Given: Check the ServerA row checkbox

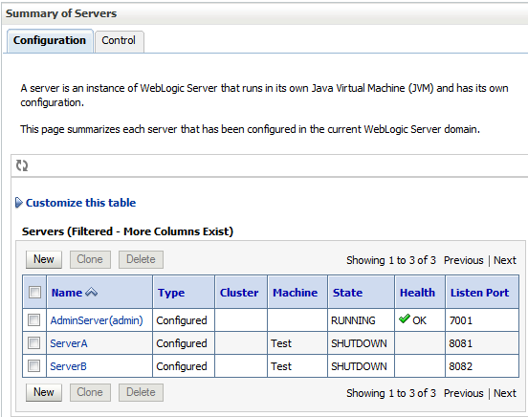Looking at the screenshot, I should [x=33, y=343].
